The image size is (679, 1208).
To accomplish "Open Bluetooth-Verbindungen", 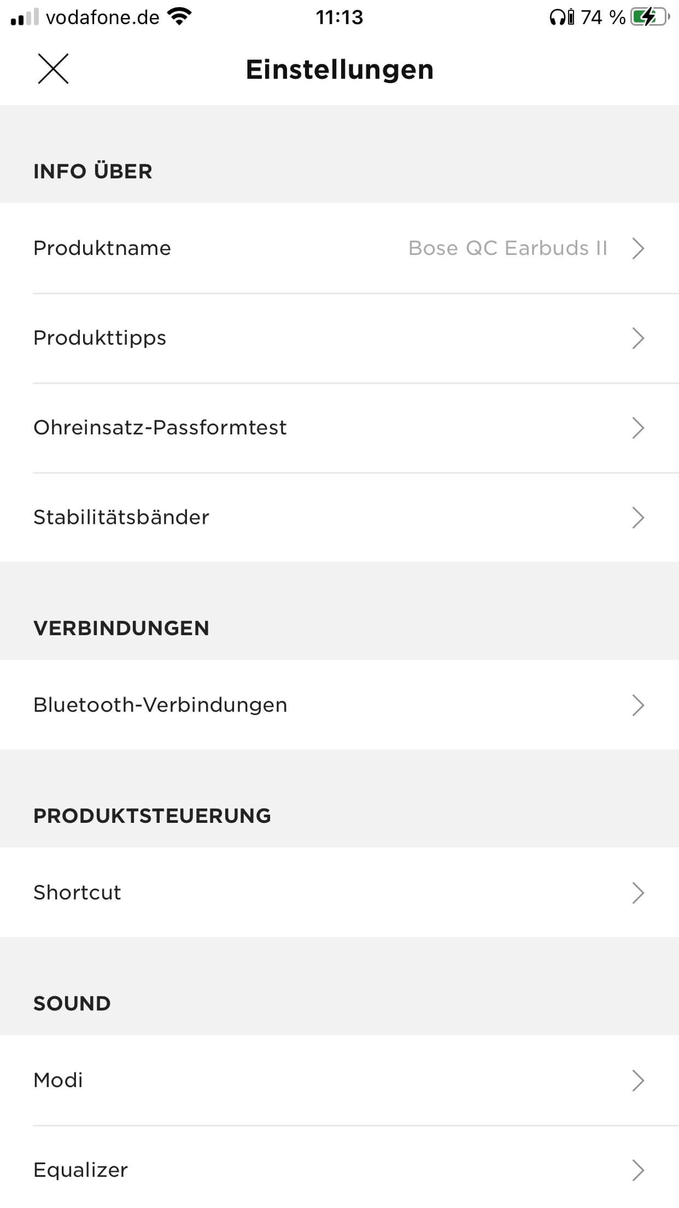I will (x=160, y=705).
